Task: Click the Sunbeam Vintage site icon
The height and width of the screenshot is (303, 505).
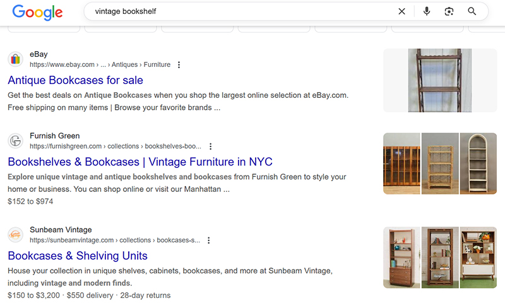Action: click(16, 235)
